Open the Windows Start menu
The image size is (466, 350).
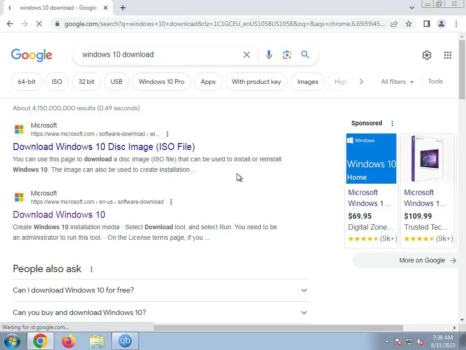pyautogui.click(x=12, y=341)
